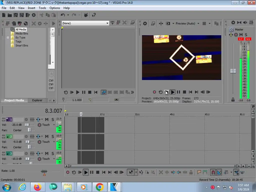
Task: Open overlays grid dropdown arrow in preview
Action: click(x=209, y=23)
